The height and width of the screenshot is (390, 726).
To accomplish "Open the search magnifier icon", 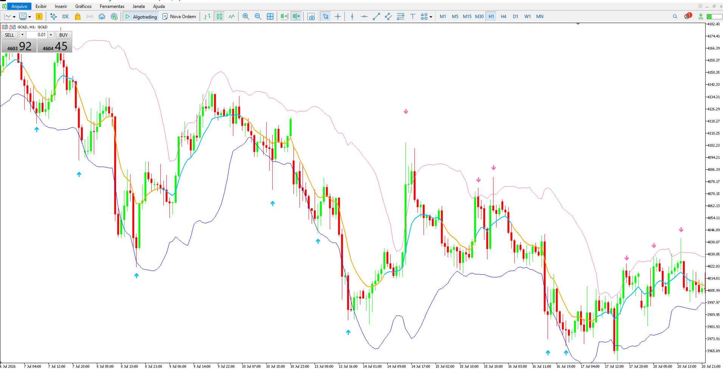I will coord(675,17).
